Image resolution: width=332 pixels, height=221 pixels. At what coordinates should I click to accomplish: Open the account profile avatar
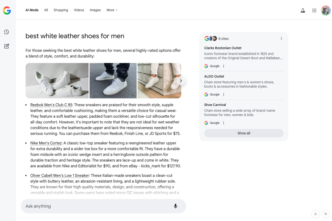[326, 10]
